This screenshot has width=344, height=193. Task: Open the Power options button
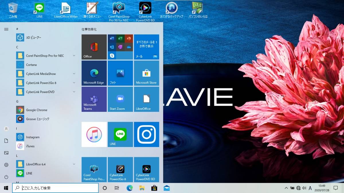[6, 177]
